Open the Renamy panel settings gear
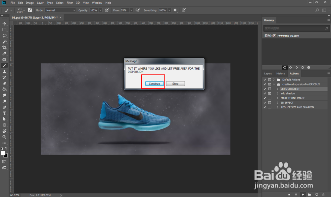This screenshot has height=197, width=331. click(303, 68)
